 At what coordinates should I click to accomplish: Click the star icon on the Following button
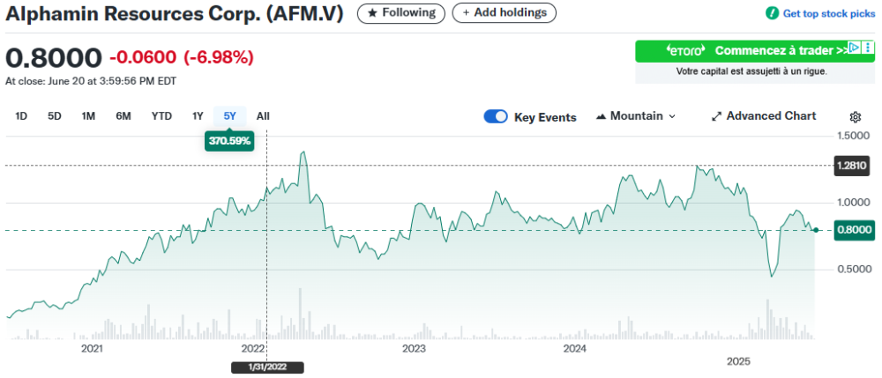[x=373, y=13]
